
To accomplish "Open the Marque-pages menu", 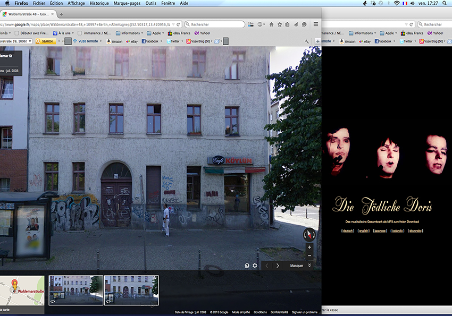I will (127, 3).
